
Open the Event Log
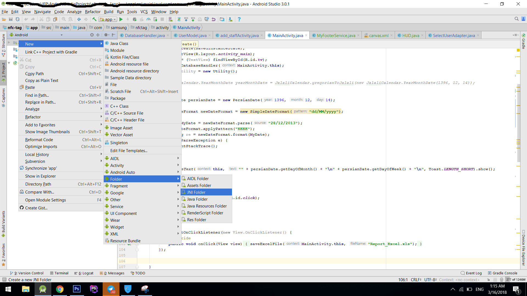tap(471, 273)
